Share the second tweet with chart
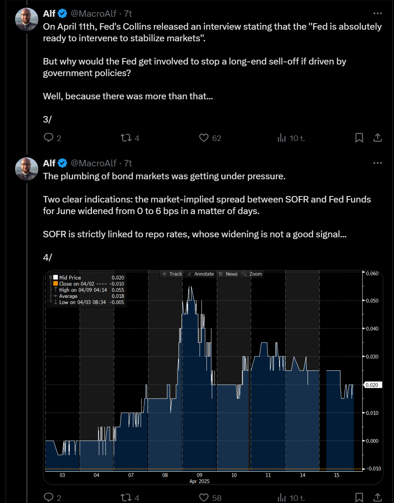Image resolution: width=394 pixels, height=503 pixels. coord(378,497)
